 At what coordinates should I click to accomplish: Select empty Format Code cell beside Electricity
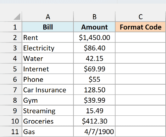[140, 48]
